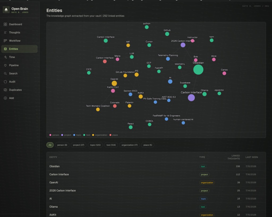Open the Pipeline section
272x217 pixels.
coord(19,65)
